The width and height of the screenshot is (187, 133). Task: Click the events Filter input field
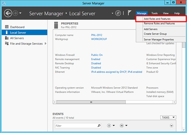point(78,126)
